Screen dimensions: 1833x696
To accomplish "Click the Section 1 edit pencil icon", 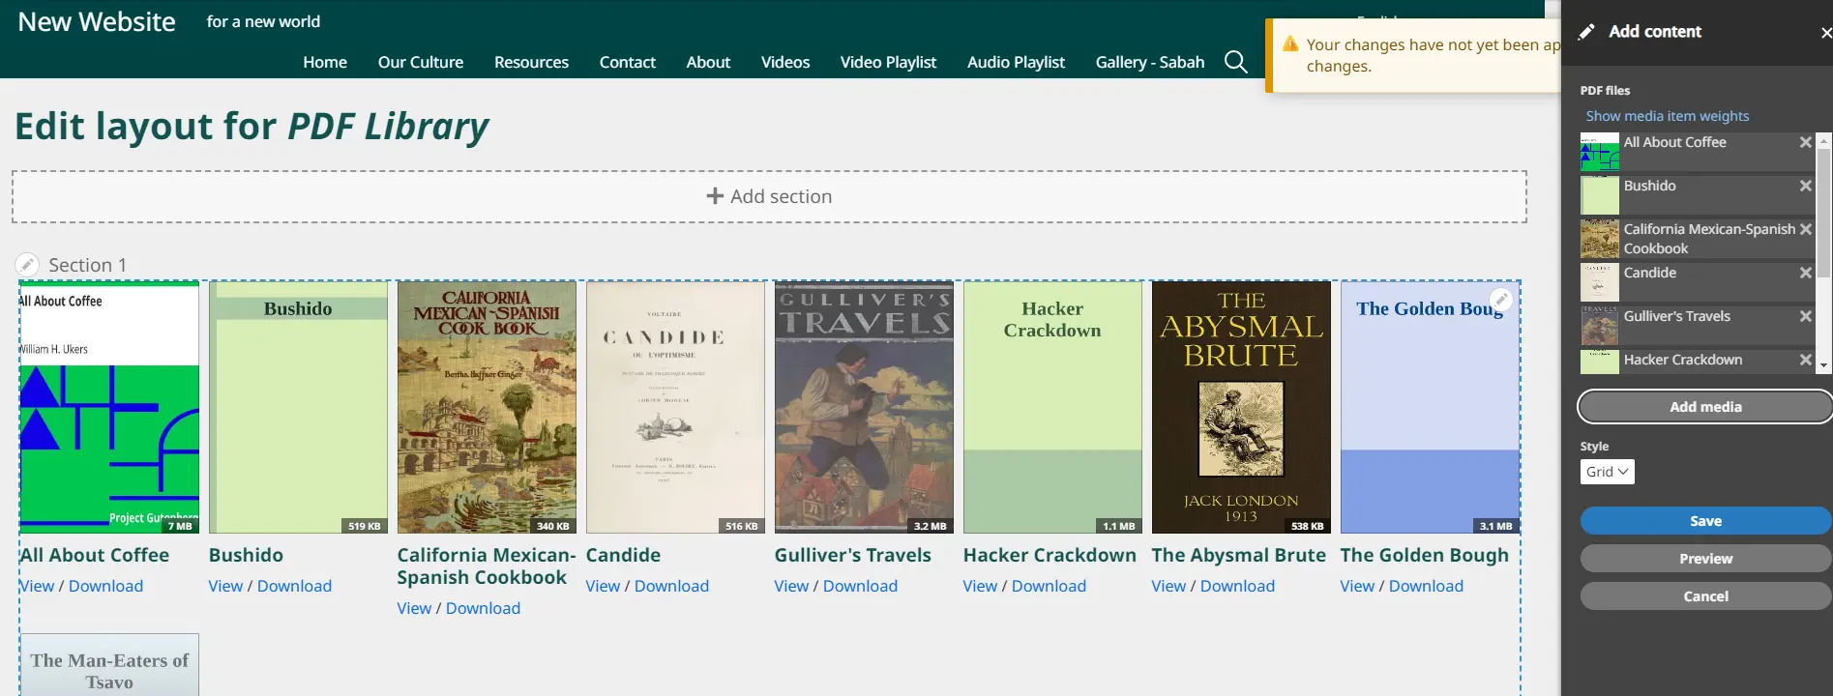I will (x=27, y=265).
